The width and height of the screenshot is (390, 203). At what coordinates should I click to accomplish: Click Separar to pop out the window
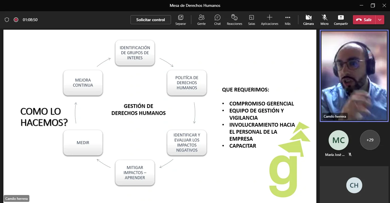coord(181,20)
